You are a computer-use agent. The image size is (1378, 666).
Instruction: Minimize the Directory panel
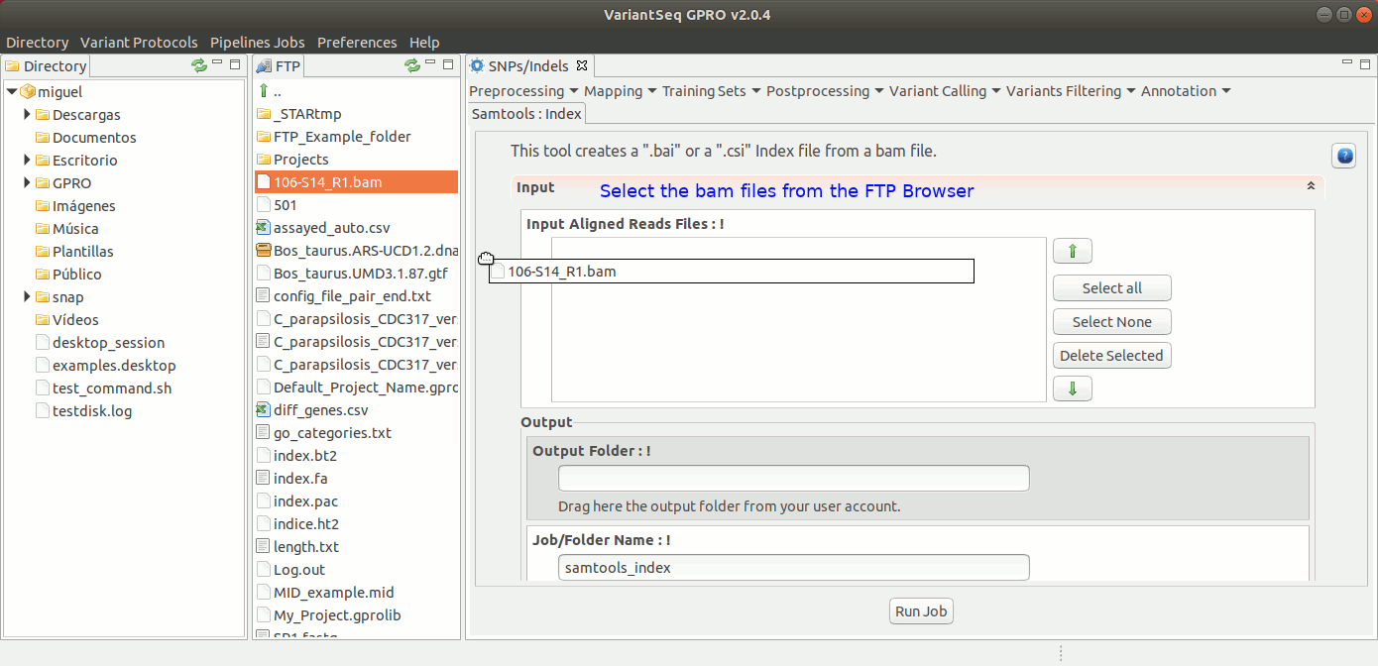(218, 64)
